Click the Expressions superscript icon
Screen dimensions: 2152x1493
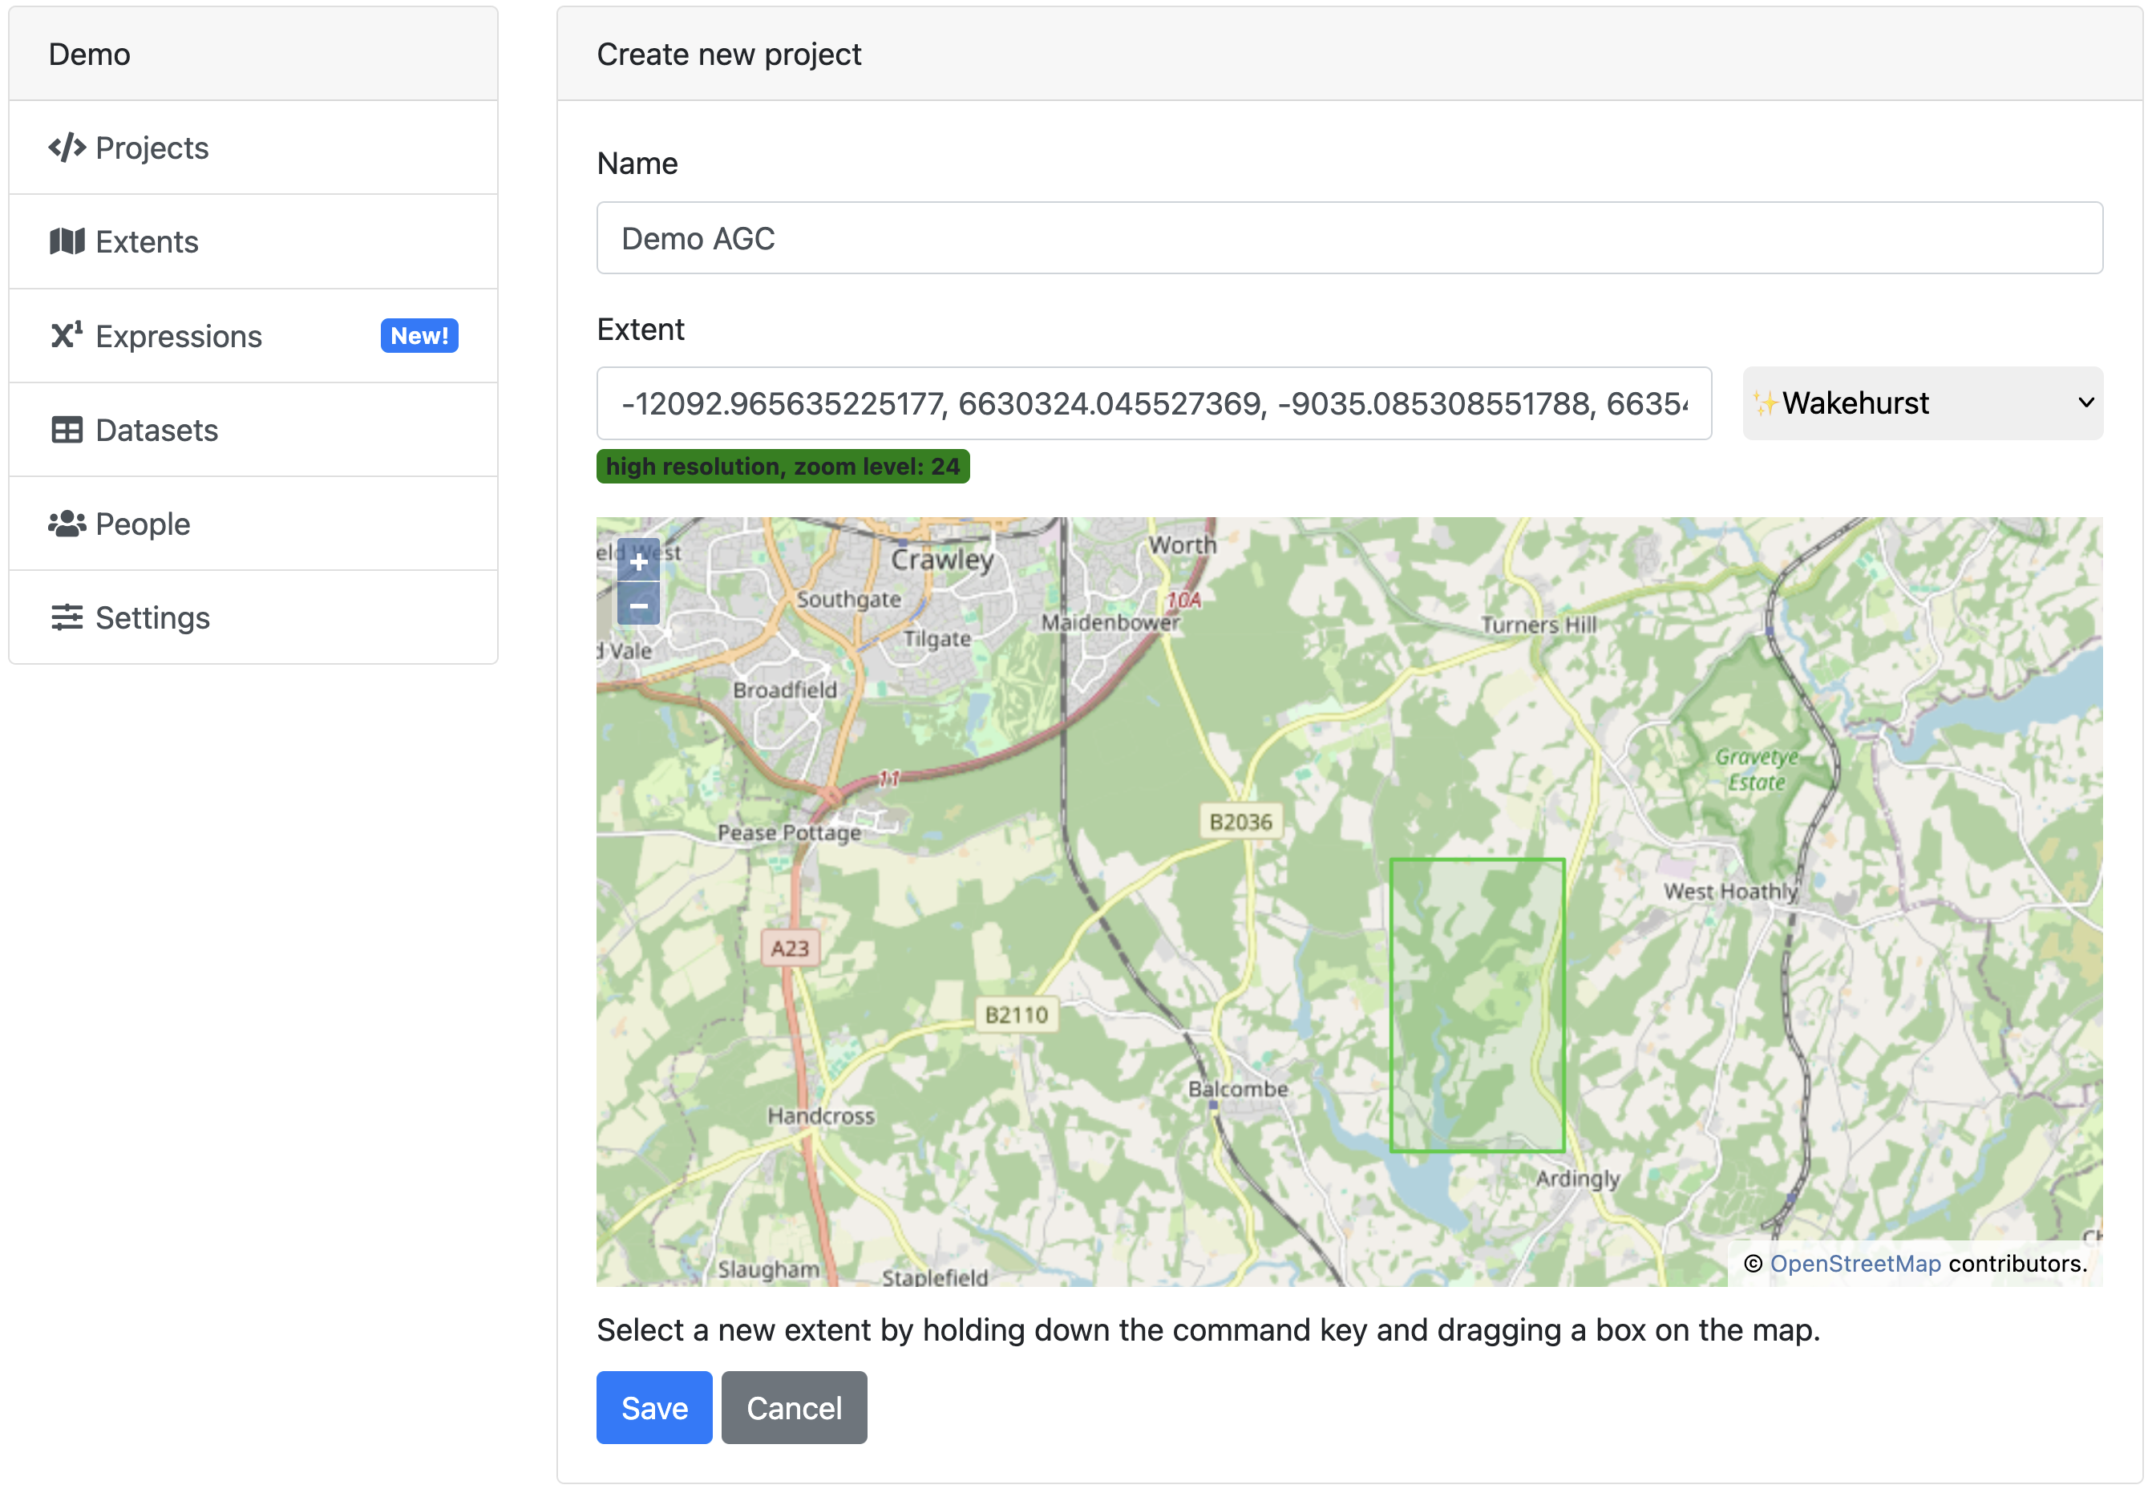click(67, 336)
